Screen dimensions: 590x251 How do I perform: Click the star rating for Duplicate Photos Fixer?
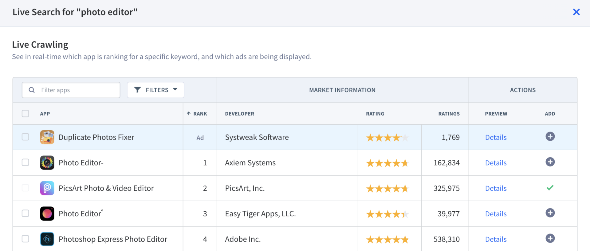pyautogui.click(x=387, y=138)
